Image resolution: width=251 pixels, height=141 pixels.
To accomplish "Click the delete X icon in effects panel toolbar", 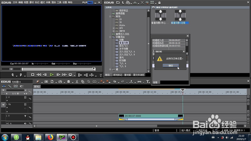I will 142,3.
